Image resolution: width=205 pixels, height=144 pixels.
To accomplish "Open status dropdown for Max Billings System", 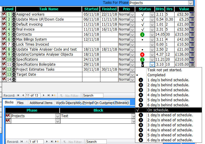I will pos(152,39).
